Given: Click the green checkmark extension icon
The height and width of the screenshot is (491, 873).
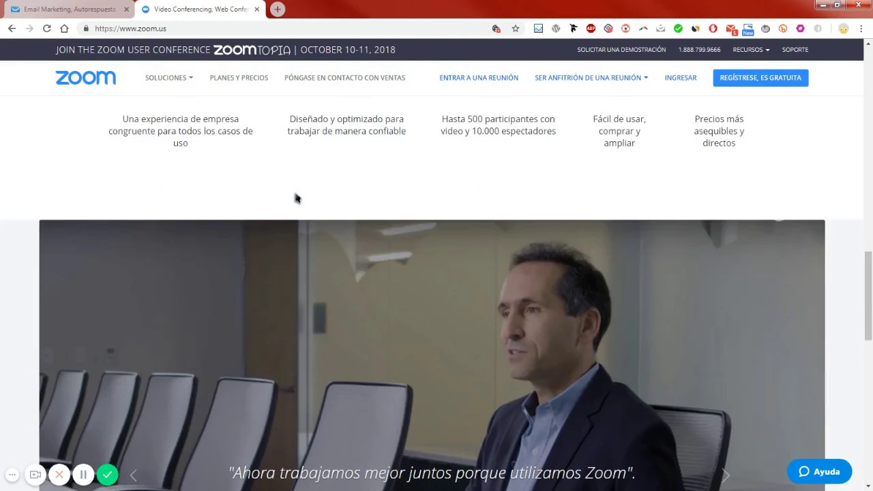Looking at the screenshot, I should point(678,29).
